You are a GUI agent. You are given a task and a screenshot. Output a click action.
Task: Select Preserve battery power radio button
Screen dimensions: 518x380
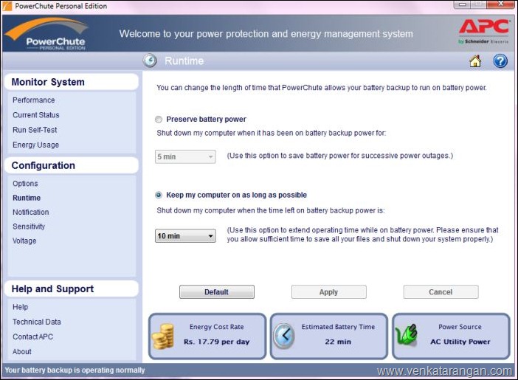coord(159,120)
